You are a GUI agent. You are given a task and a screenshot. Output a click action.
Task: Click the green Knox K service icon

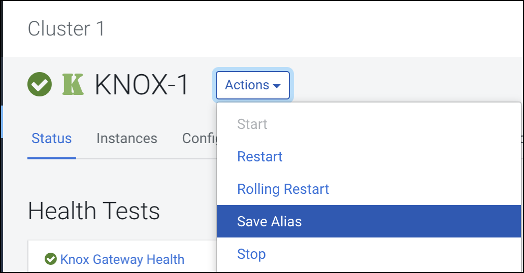(73, 85)
